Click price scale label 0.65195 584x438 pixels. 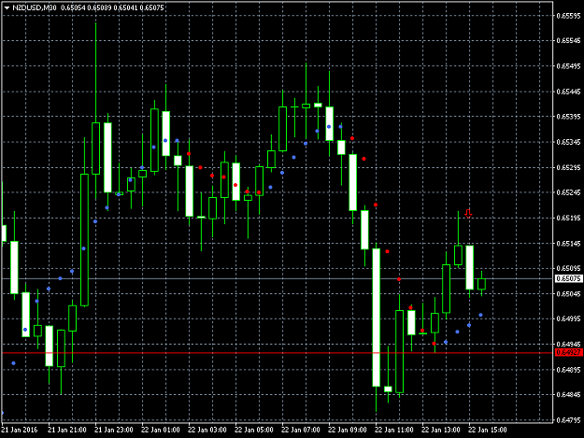pyautogui.click(x=568, y=218)
